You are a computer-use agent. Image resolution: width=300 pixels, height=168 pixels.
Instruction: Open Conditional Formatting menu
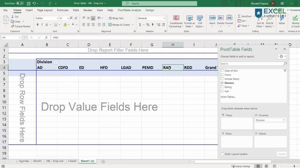[176, 21]
